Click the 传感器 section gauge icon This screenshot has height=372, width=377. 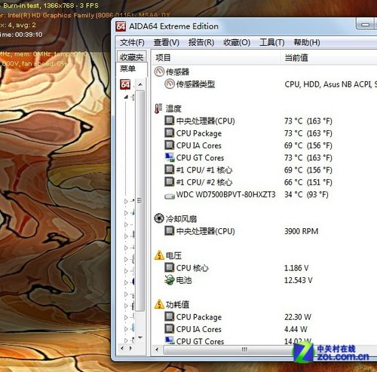point(159,72)
